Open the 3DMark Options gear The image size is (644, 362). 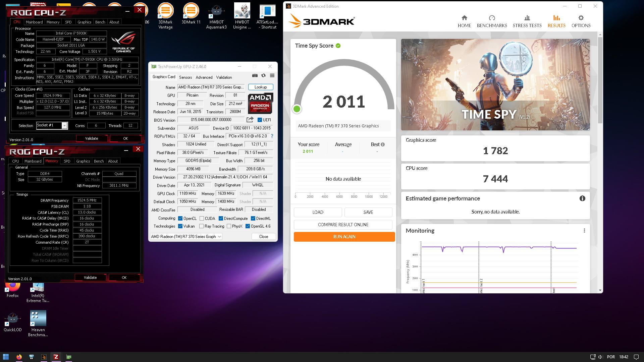[x=581, y=21]
